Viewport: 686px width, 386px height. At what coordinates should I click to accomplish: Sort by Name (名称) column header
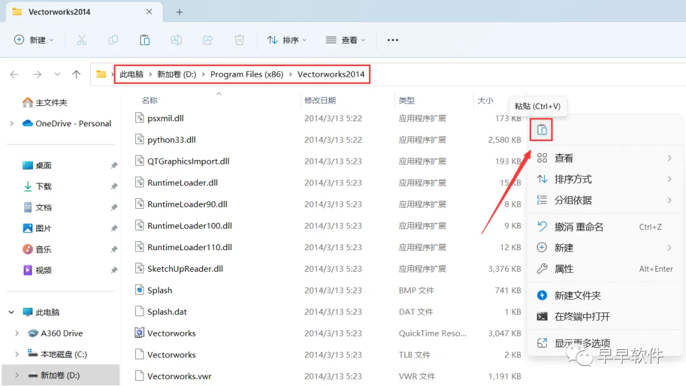(x=150, y=100)
